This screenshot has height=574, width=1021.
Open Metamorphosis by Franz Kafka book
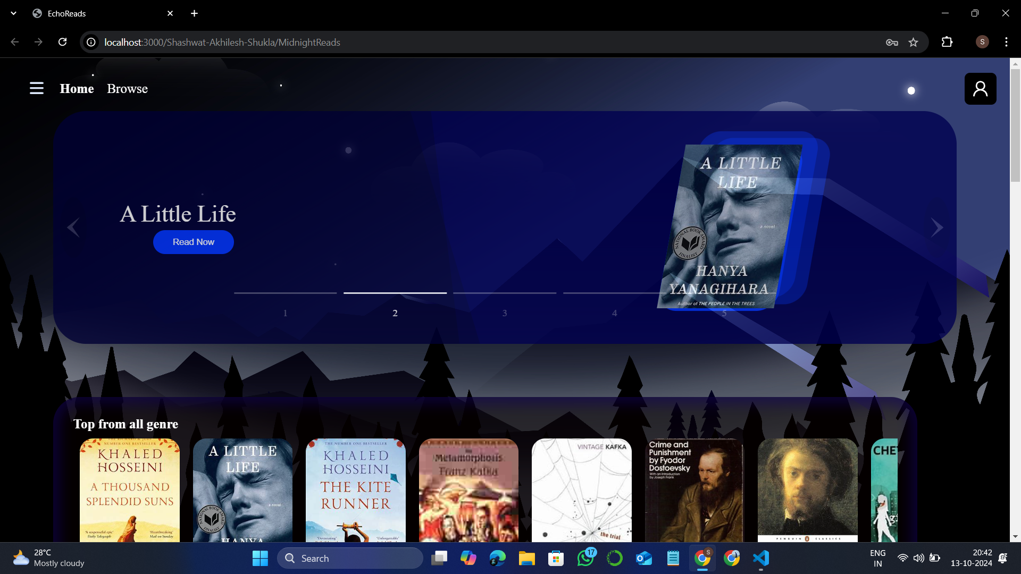pos(468,490)
